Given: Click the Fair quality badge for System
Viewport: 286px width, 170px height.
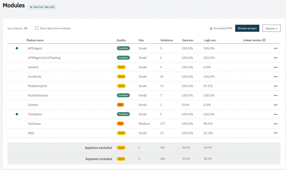Looking at the screenshot, I should (x=120, y=105).
